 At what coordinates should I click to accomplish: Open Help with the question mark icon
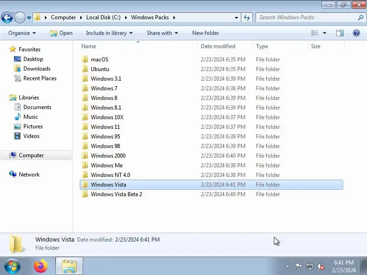356,33
